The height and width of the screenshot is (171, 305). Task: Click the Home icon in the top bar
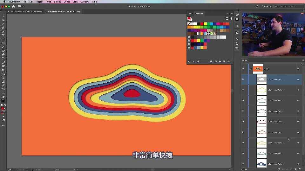(x=13, y=6)
